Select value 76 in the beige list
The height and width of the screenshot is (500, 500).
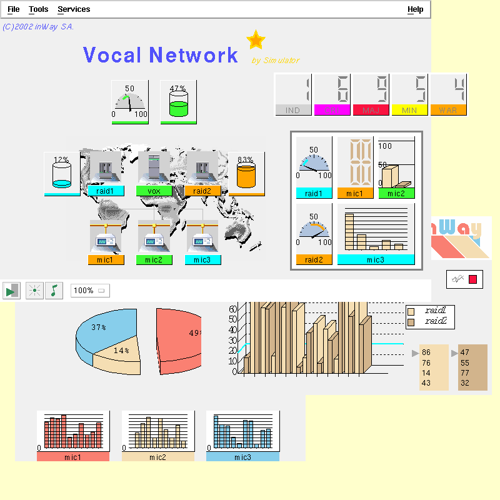point(426,363)
